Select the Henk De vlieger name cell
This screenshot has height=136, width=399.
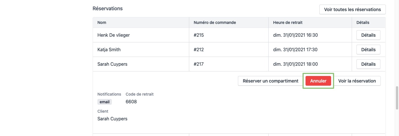point(114,35)
